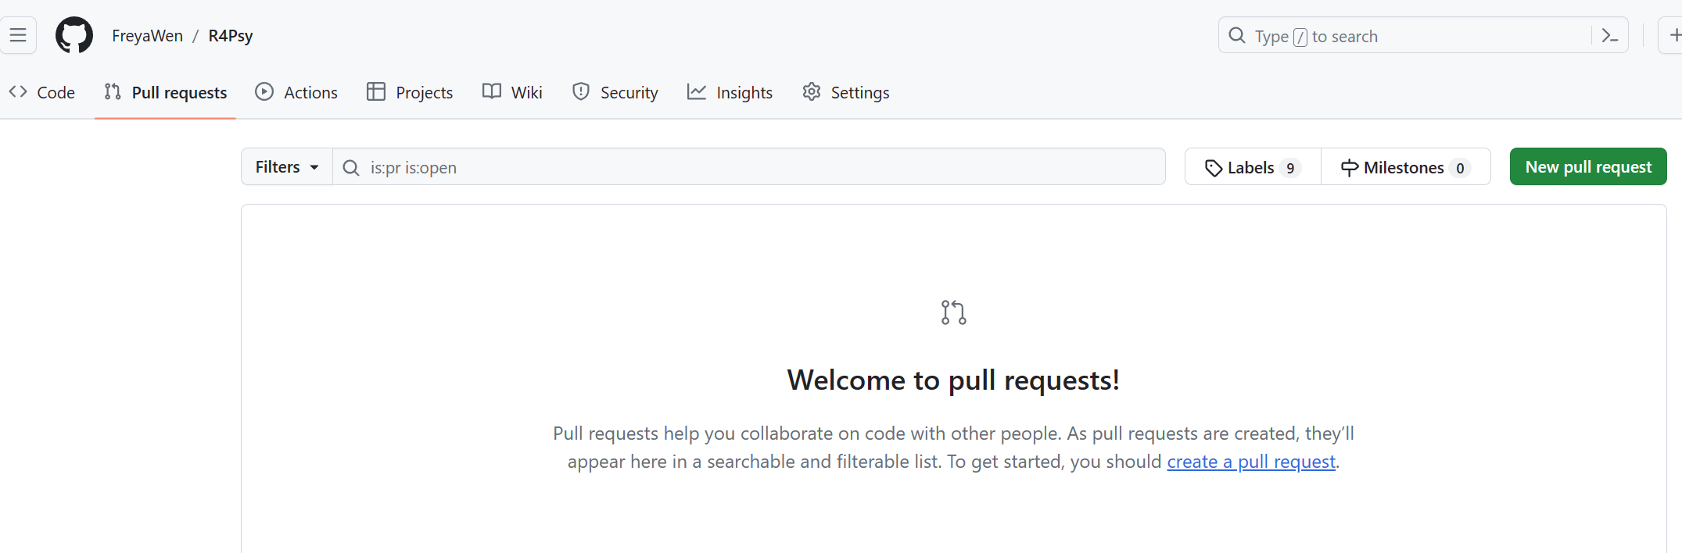Select the Security tab
The width and height of the screenshot is (1682, 553).
coord(615,92)
